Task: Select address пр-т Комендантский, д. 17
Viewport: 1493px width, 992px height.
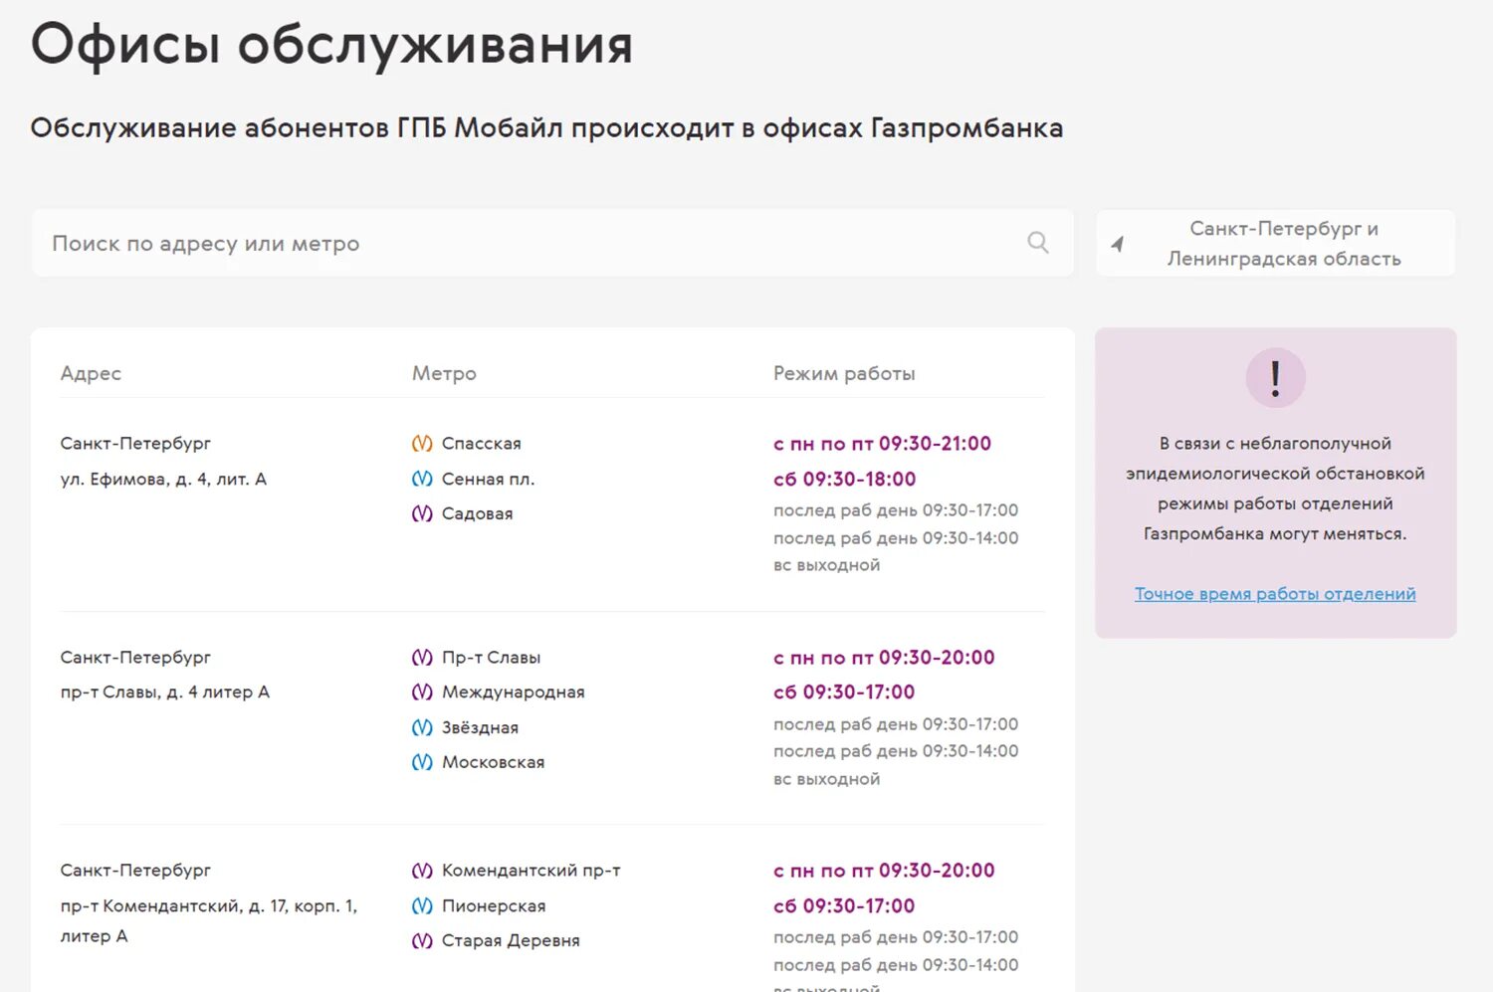Action: 209,920
